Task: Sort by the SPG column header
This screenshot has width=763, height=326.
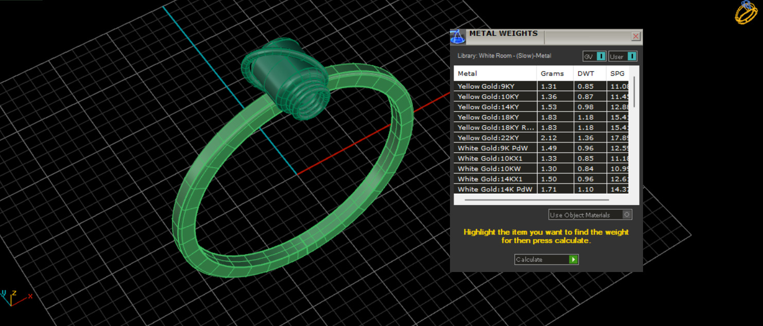Action: (618, 74)
